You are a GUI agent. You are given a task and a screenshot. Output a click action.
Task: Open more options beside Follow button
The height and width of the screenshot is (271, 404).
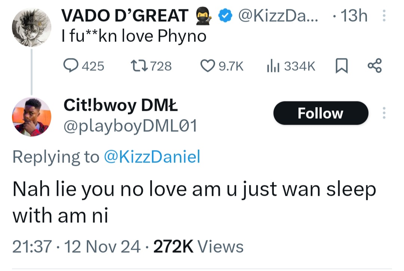[383, 113]
